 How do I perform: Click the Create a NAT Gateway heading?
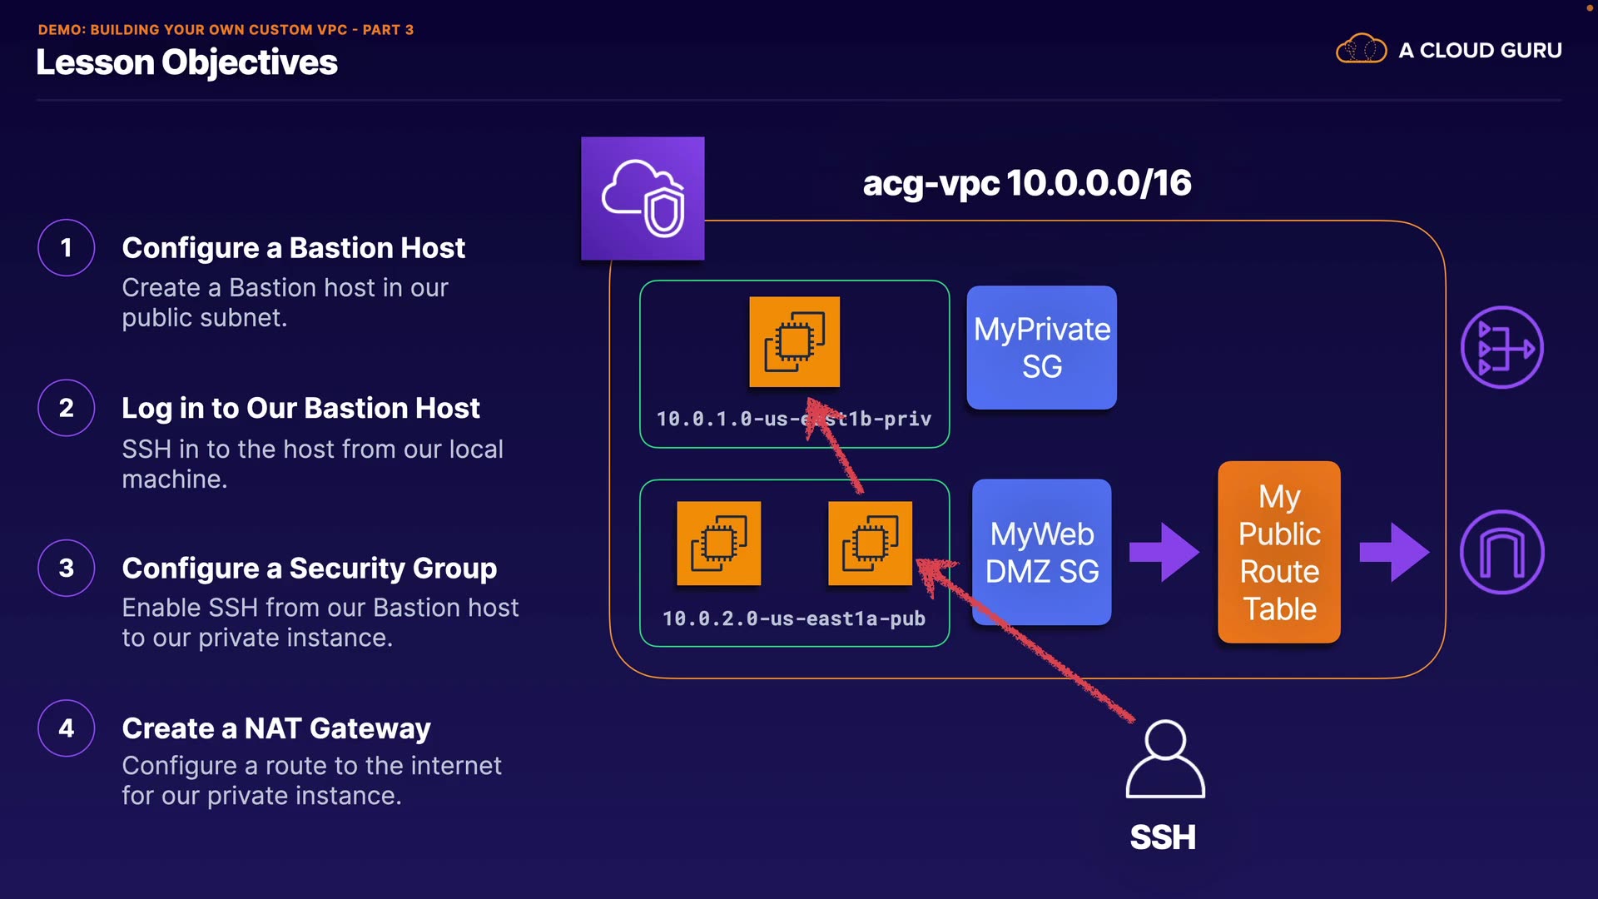coord(276,728)
